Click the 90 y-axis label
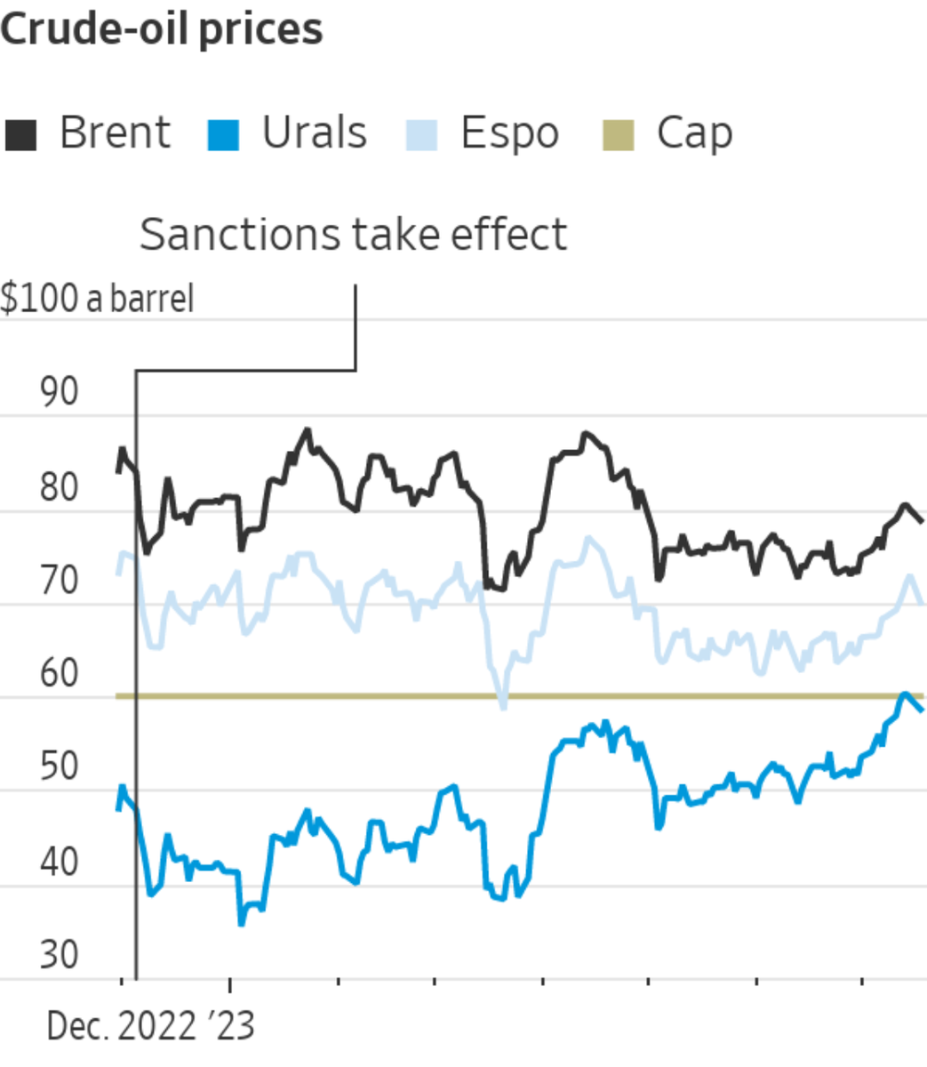 [x=60, y=393]
